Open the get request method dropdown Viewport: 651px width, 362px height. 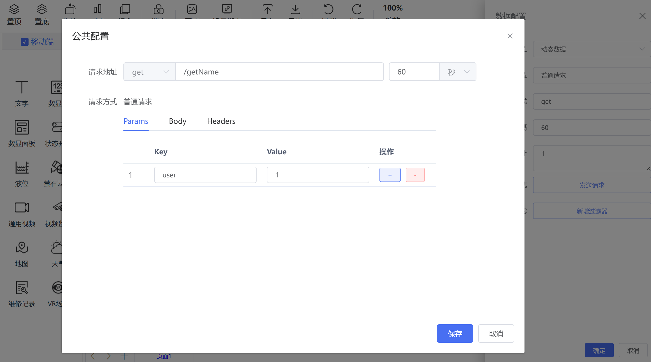click(x=150, y=72)
